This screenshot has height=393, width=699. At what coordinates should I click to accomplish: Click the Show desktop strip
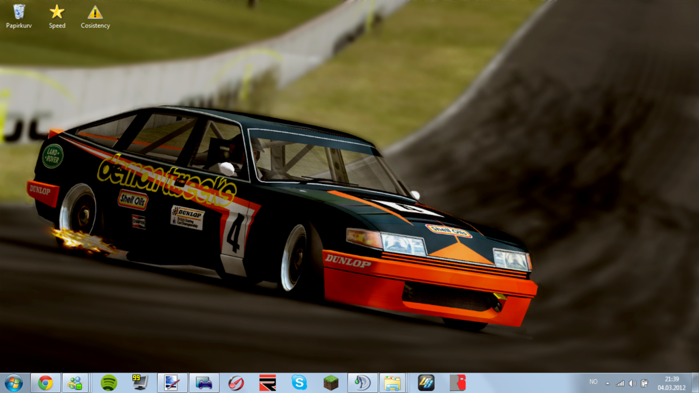pos(695,383)
